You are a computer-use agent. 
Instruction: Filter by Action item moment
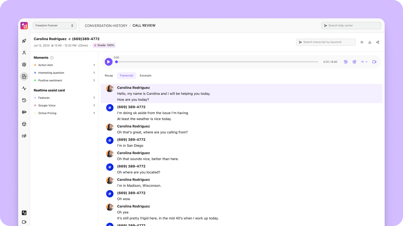[x=64, y=65]
